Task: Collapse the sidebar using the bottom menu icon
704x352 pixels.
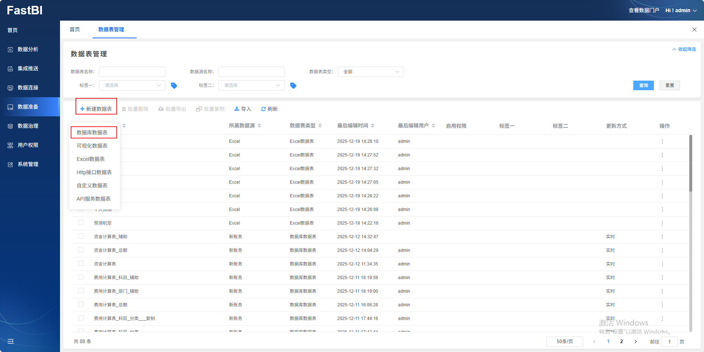Action: click(11, 341)
